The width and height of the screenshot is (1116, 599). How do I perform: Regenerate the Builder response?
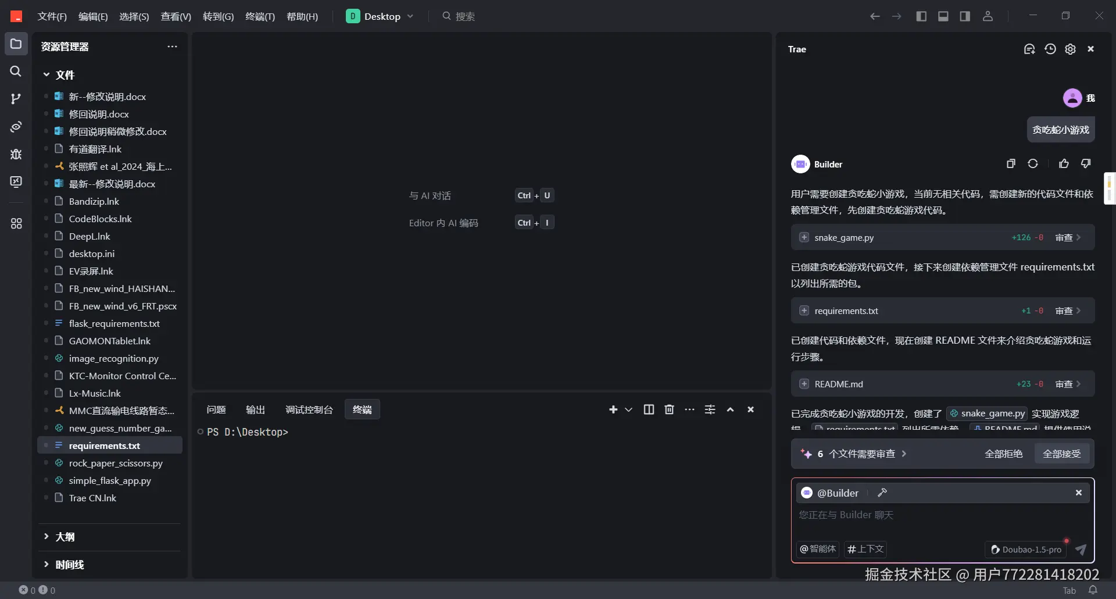click(1033, 164)
